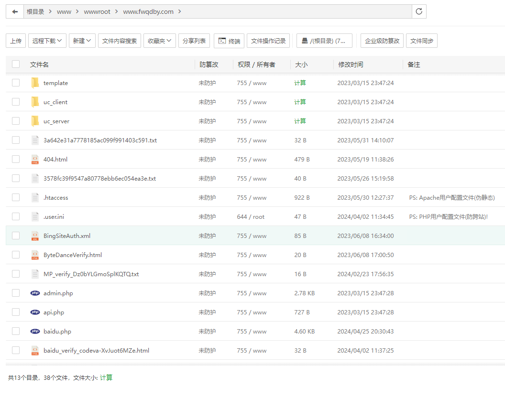Check the .htaccess row checkbox
The image size is (505, 398).
pyautogui.click(x=16, y=197)
